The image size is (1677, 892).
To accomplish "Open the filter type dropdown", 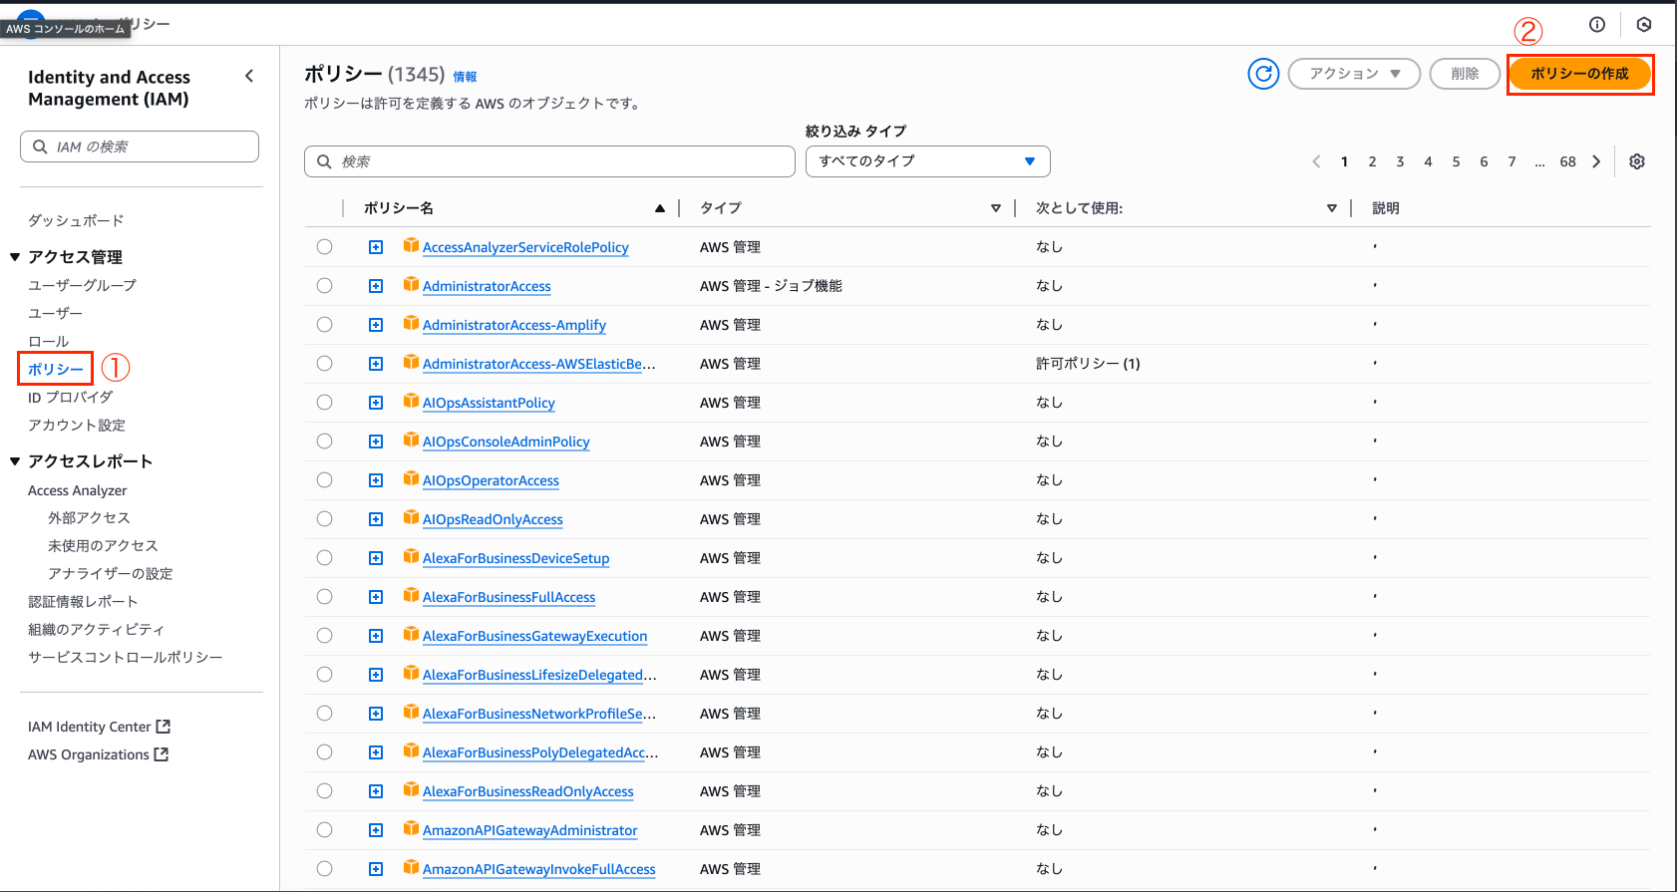I will coord(927,161).
